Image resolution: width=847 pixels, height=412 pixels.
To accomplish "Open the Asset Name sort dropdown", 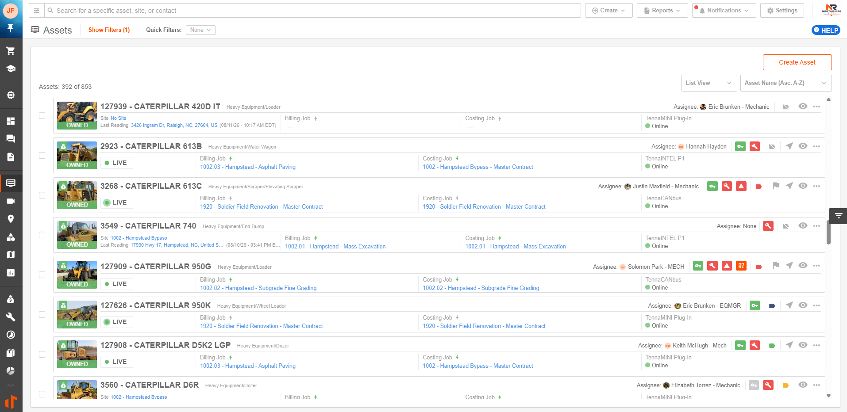I will click(785, 83).
